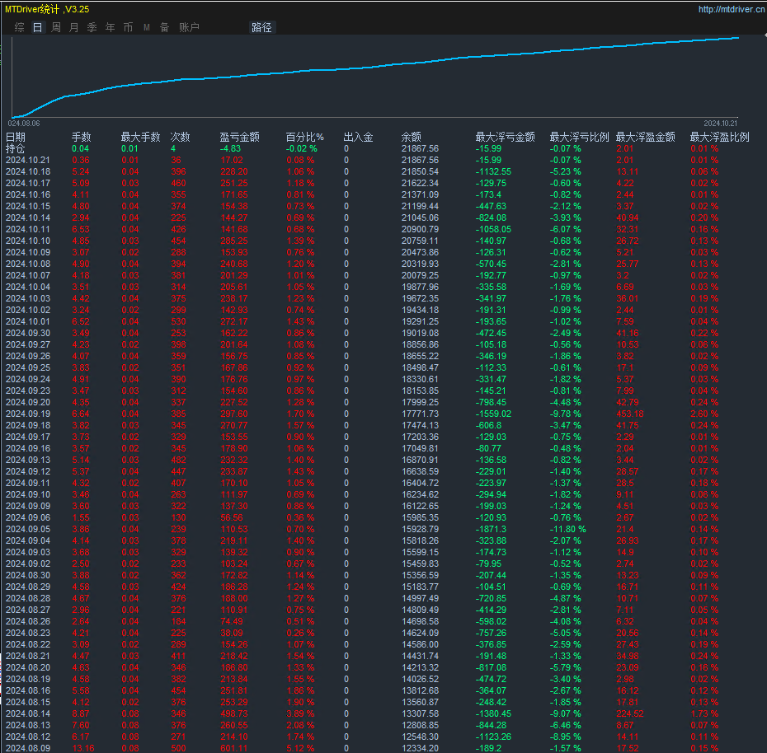Screen dimensions: 767x753
Task: Click the 路径 path button
Action: (261, 27)
